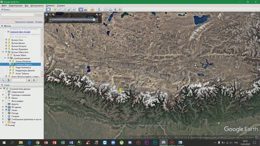This screenshot has height=146, width=260.
Task: Click the search text input field
Action: tap(17, 15)
